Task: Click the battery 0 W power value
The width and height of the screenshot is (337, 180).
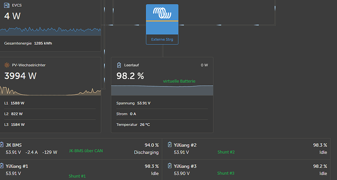Action: [x=204, y=65]
